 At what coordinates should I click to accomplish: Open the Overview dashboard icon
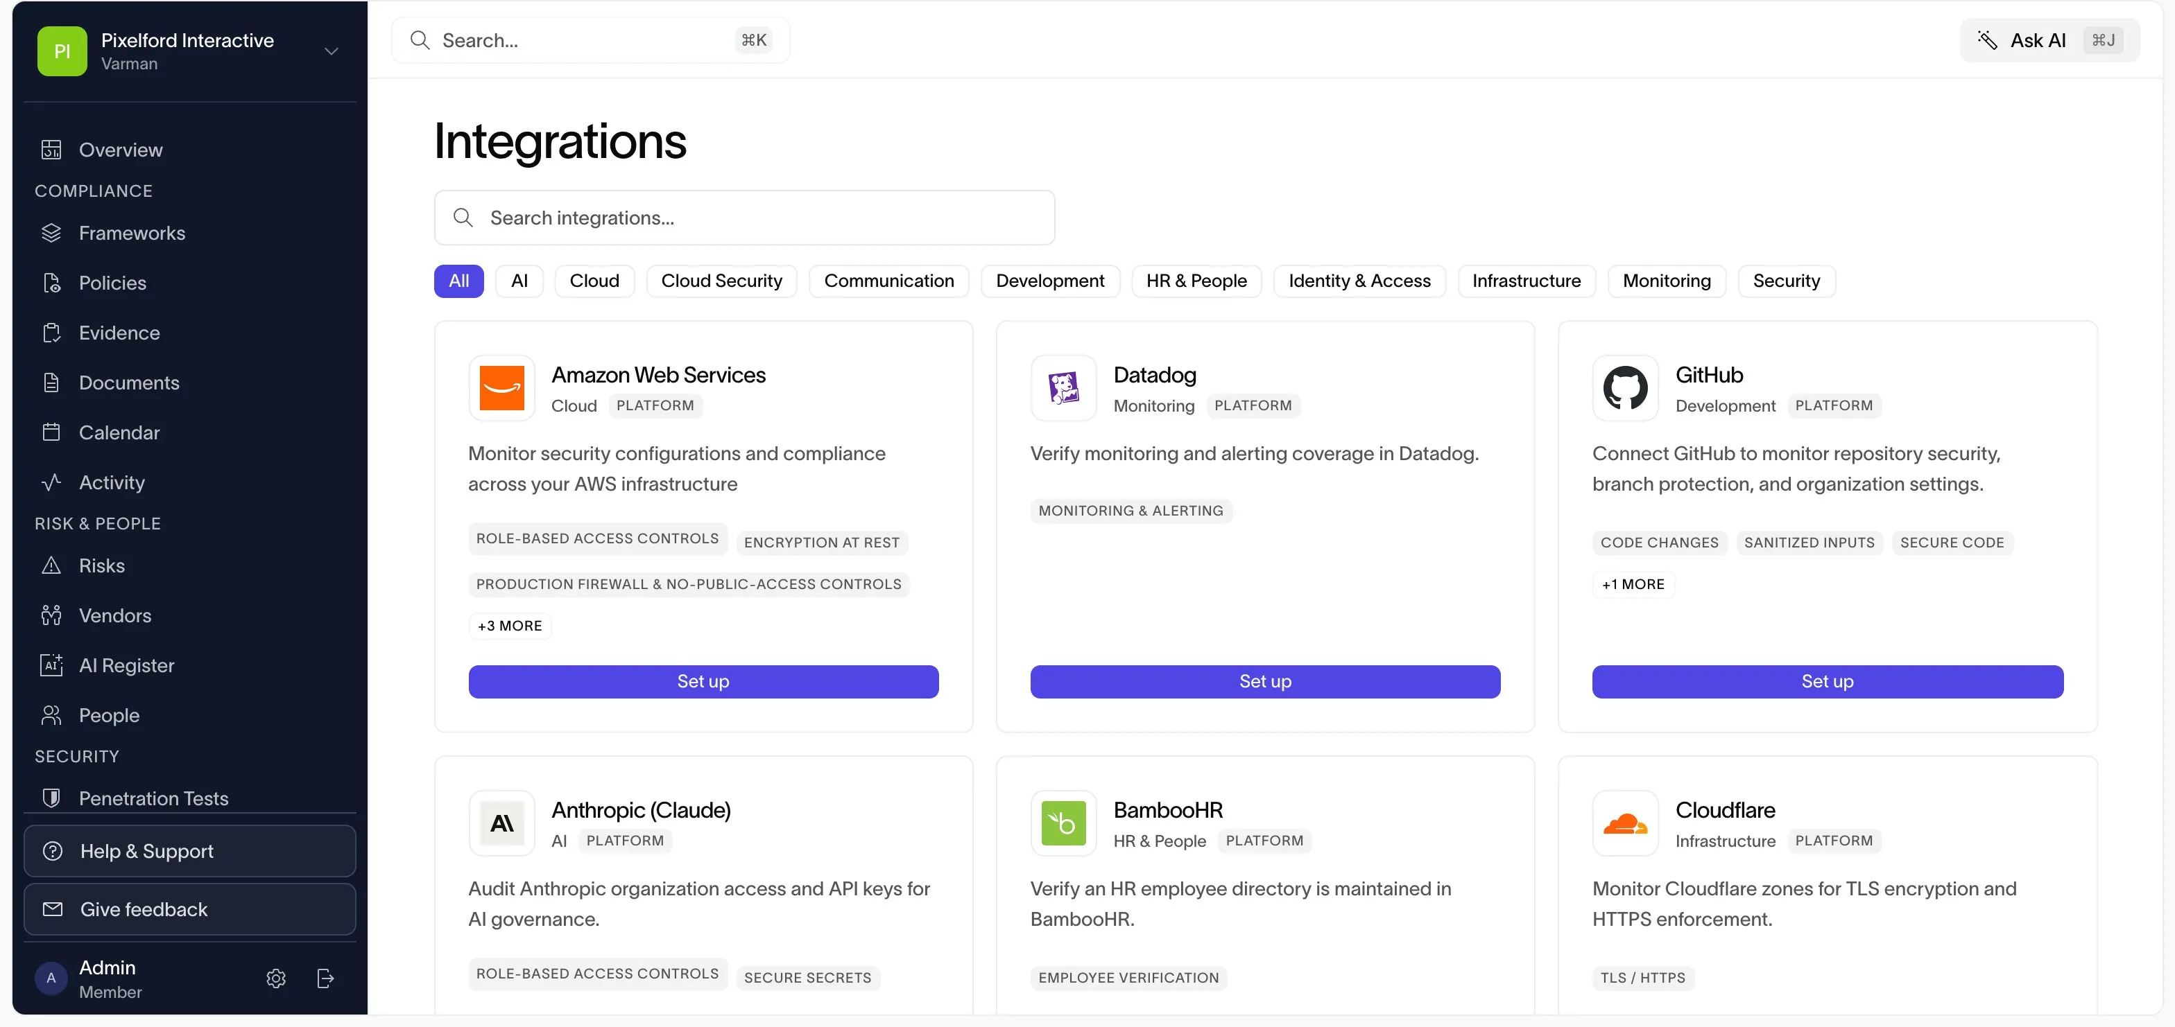click(x=51, y=150)
